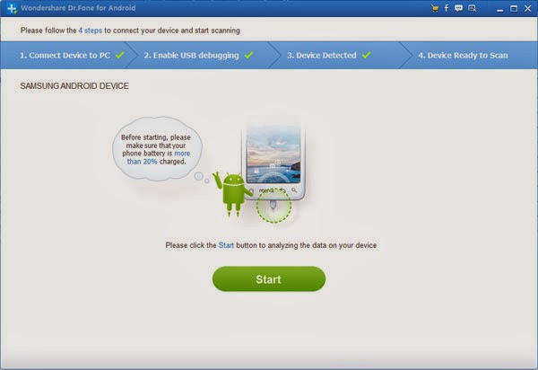Click 'Wondershare Dr.Fone for Android' title text
This screenshot has height=370, width=538.
78,8
